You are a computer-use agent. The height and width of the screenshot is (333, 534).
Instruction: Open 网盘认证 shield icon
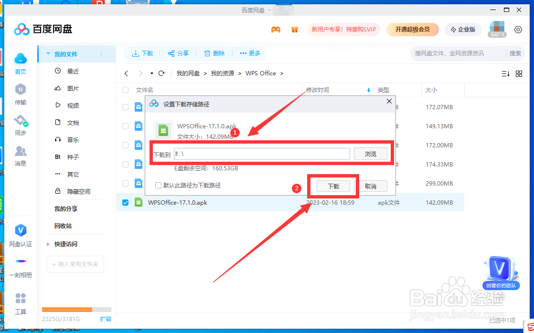21,230
